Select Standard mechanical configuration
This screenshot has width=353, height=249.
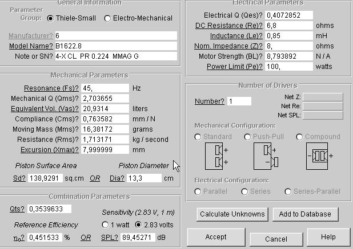[x=198, y=137]
